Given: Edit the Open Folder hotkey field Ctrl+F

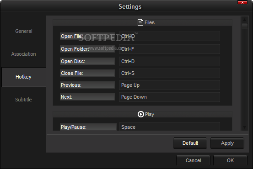Looking at the screenshot, I should pos(170,49).
